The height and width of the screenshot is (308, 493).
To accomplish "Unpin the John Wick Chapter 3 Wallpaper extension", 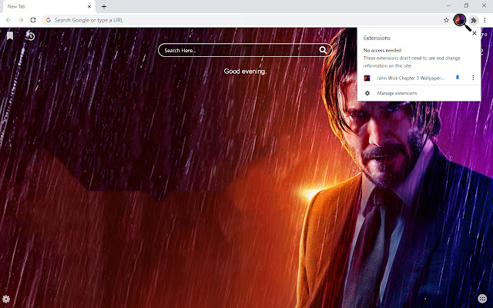I will [458, 78].
